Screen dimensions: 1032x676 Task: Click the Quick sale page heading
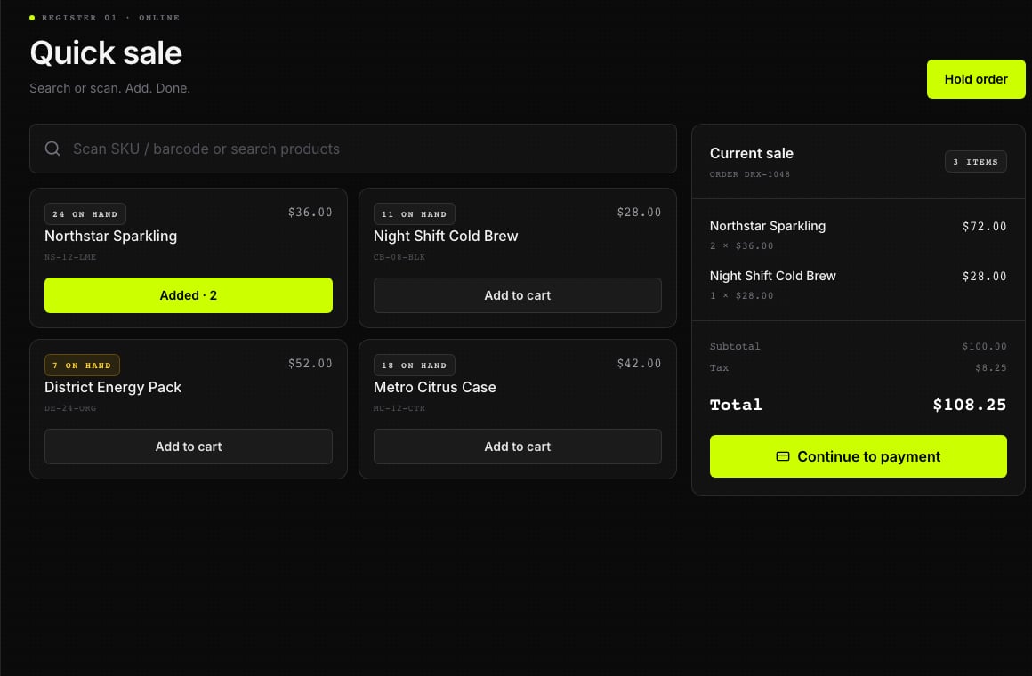(106, 53)
